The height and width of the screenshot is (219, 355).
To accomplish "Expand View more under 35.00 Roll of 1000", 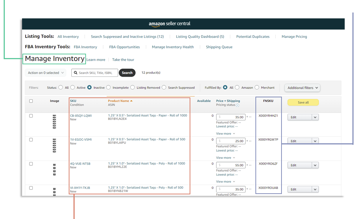I will (226, 134).
